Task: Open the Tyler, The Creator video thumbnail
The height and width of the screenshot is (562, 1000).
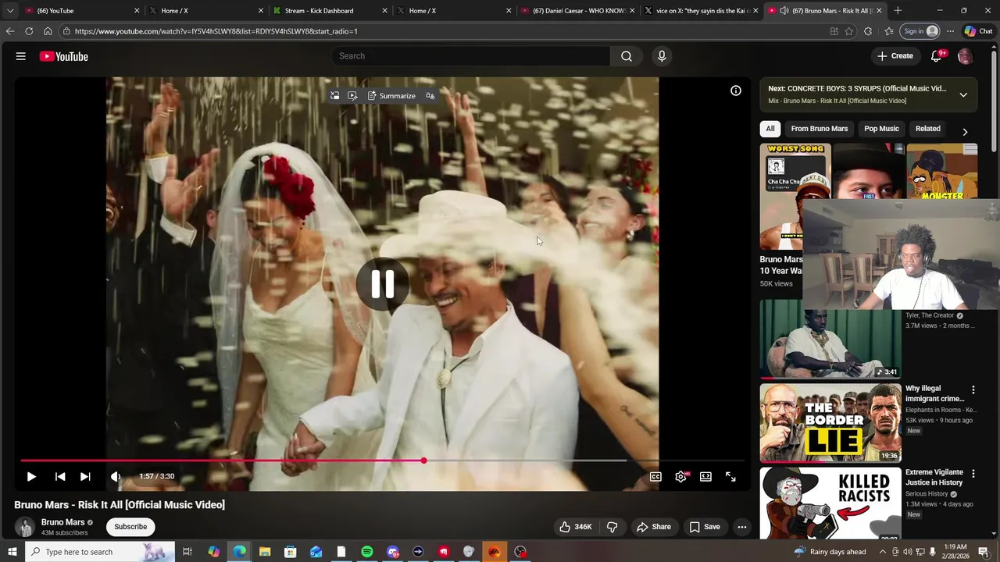Action: (x=830, y=339)
